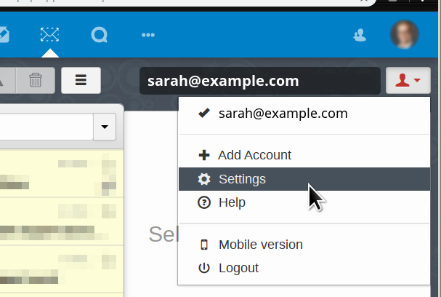This screenshot has width=441, height=297.
Task: Click the trash delete button
Action: pos(36,80)
